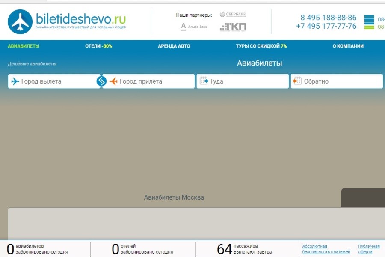Click the blue departure plane icon
385x257 pixels.
coord(15,81)
